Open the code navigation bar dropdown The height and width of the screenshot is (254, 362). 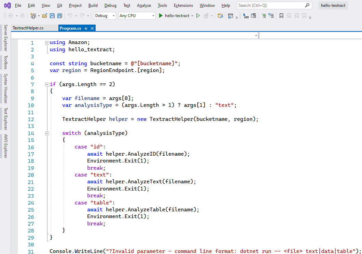(256, 36)
